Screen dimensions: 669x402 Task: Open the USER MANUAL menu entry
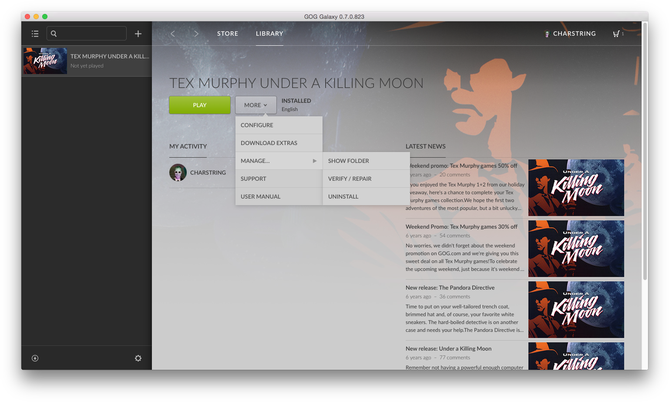pos(279,196)
